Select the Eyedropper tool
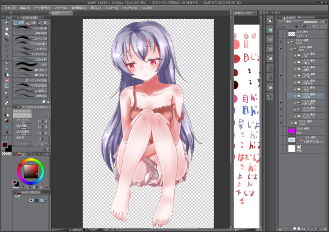The width and height of the screenshot is (329, 232). [7, 57]
